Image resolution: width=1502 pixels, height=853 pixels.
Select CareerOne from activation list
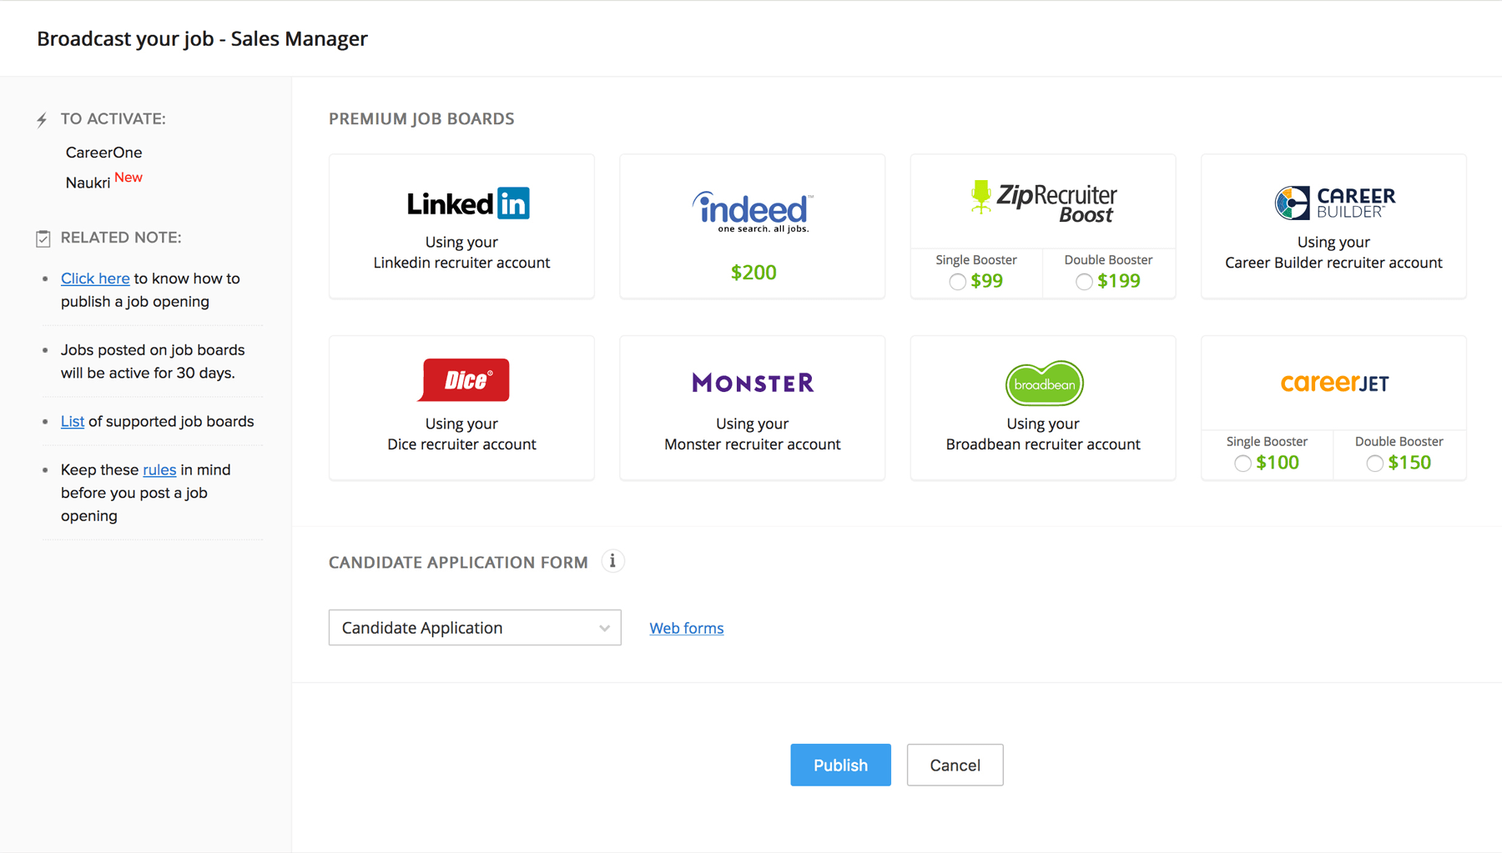click(x=103, y=152)
